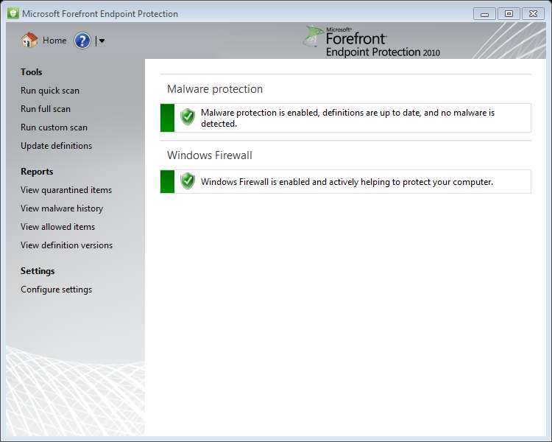Minimize the Forefront window
The width and height of the screenshot is (552, 442).
(485, 14)
